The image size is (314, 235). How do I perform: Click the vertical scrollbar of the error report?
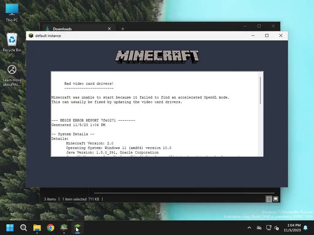[260, 90]
